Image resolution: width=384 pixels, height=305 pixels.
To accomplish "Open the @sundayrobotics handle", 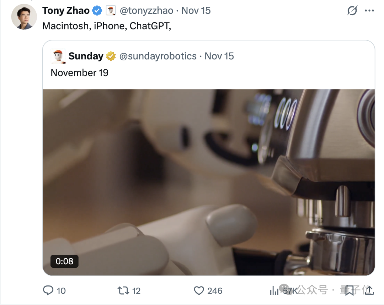I will 158,56.
